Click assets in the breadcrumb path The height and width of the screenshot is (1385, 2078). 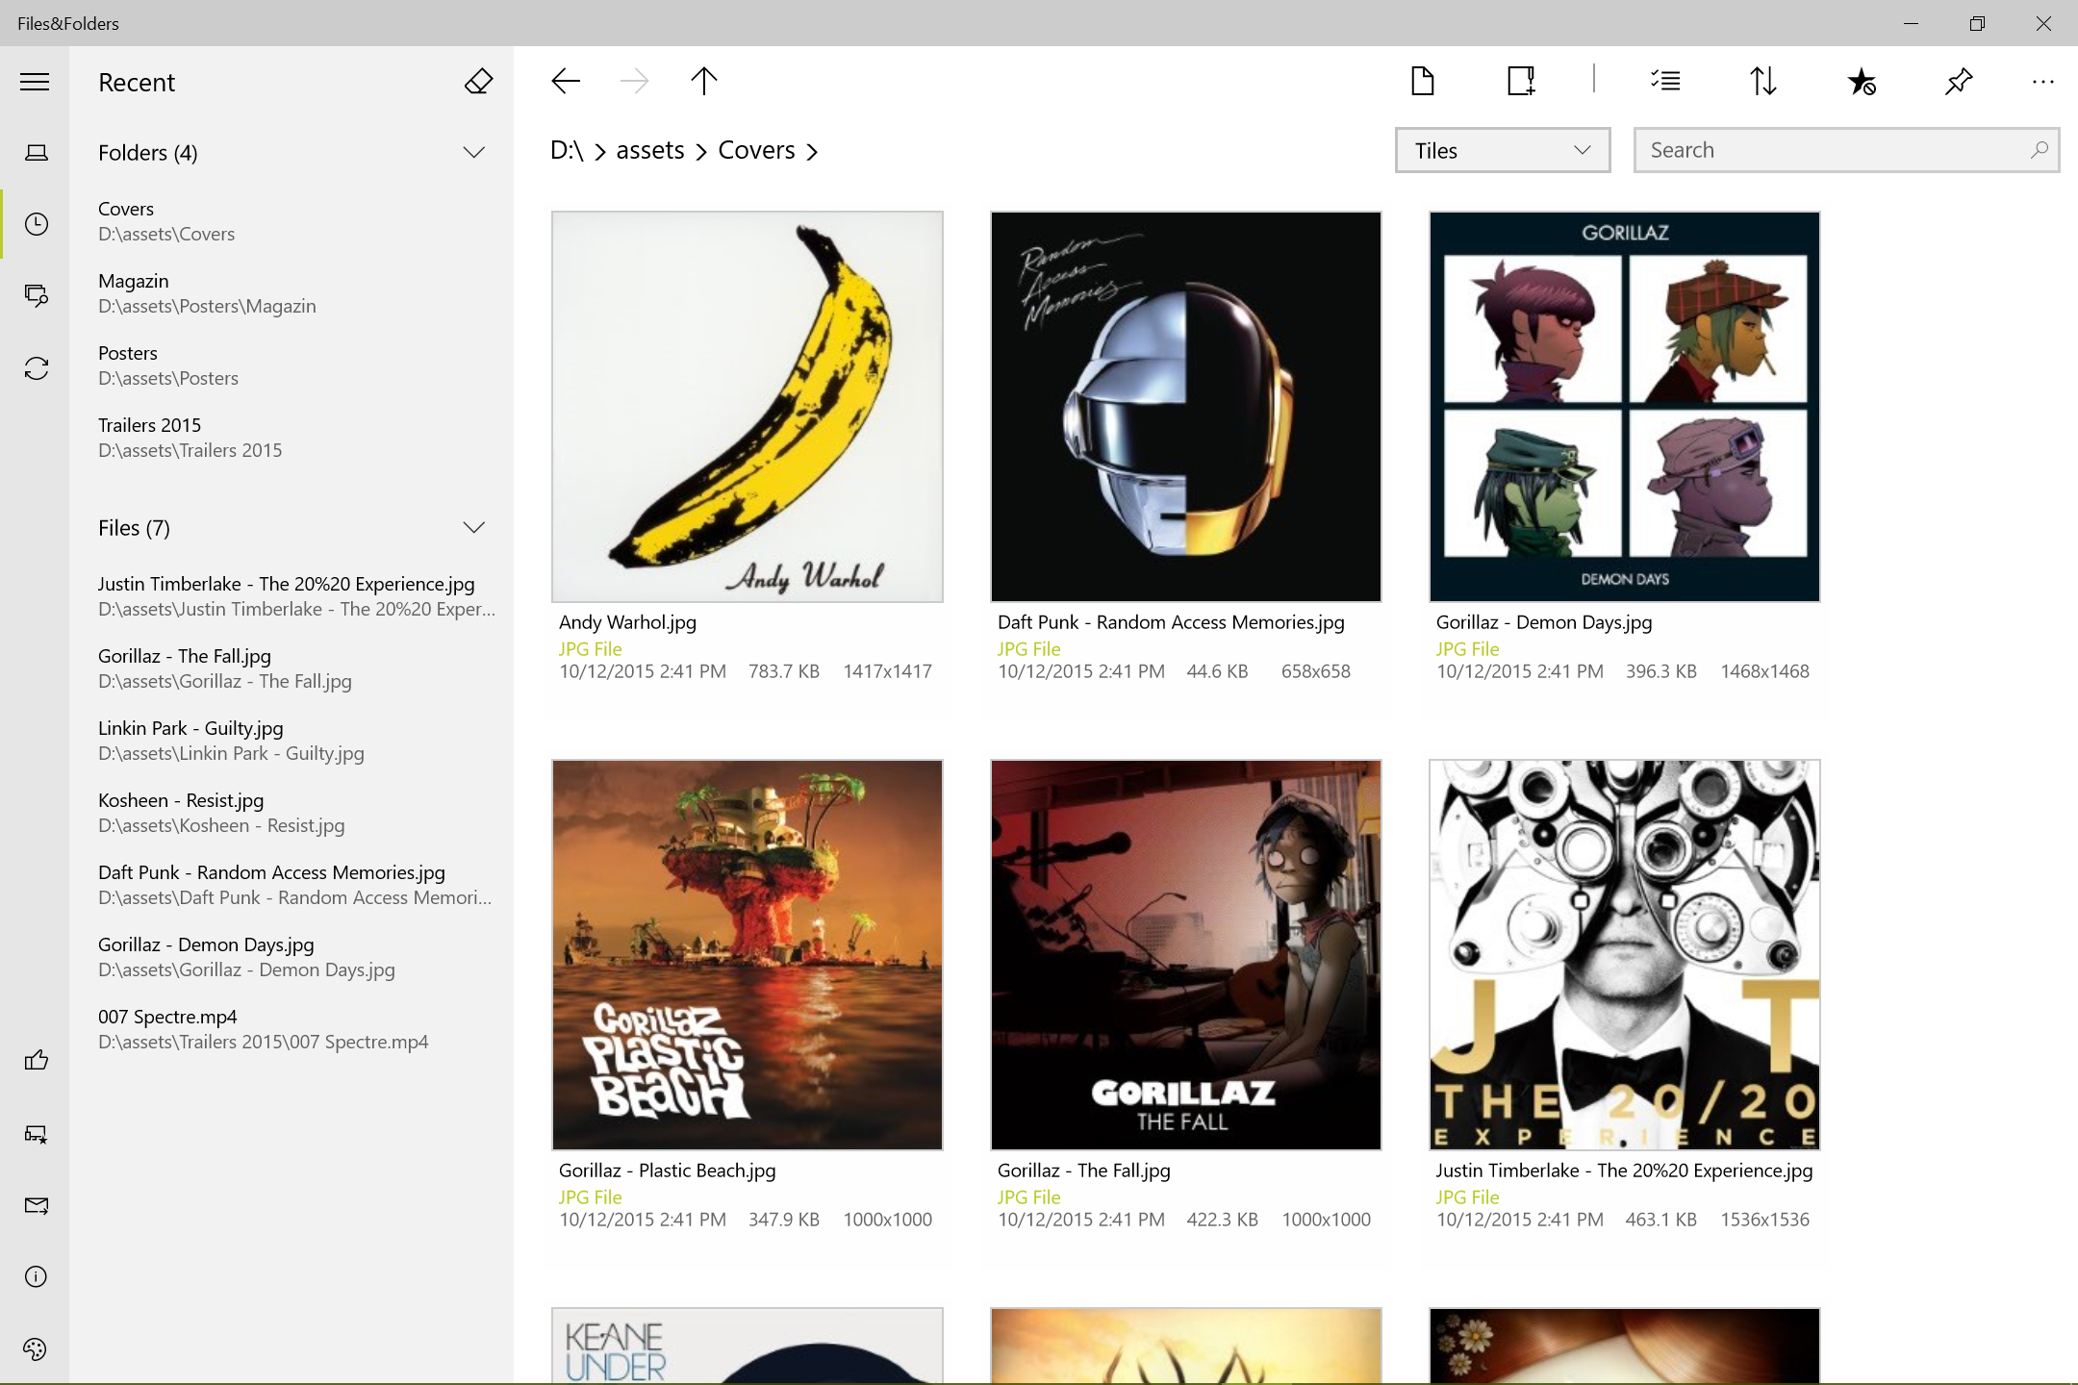click(x=650, y=150)
